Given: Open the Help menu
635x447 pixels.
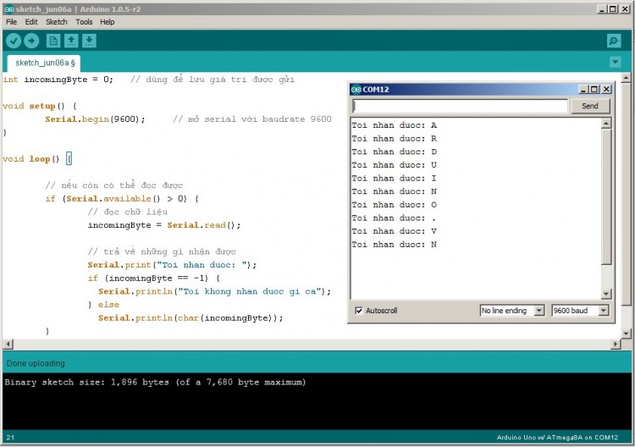Looking at the screenshot, I should pos(108,22).
